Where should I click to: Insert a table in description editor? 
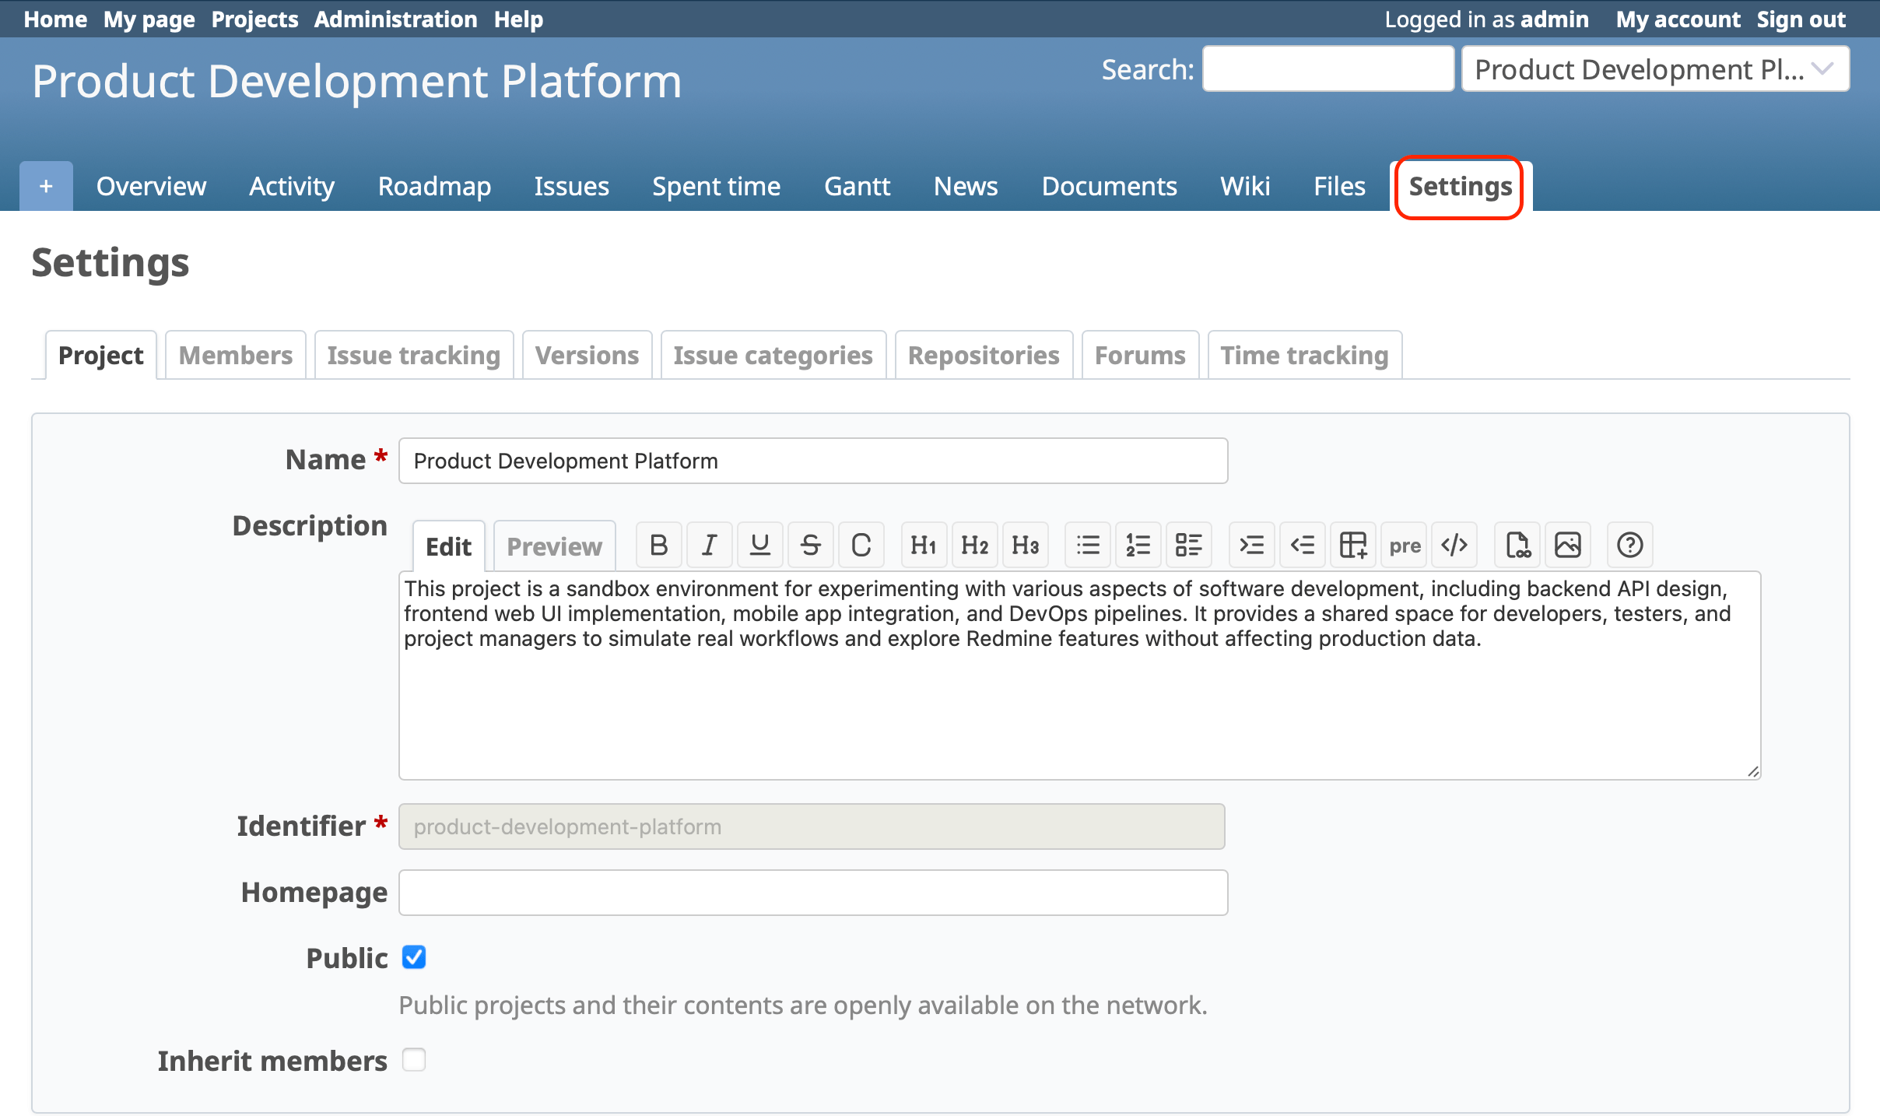tap(1352, 546)
